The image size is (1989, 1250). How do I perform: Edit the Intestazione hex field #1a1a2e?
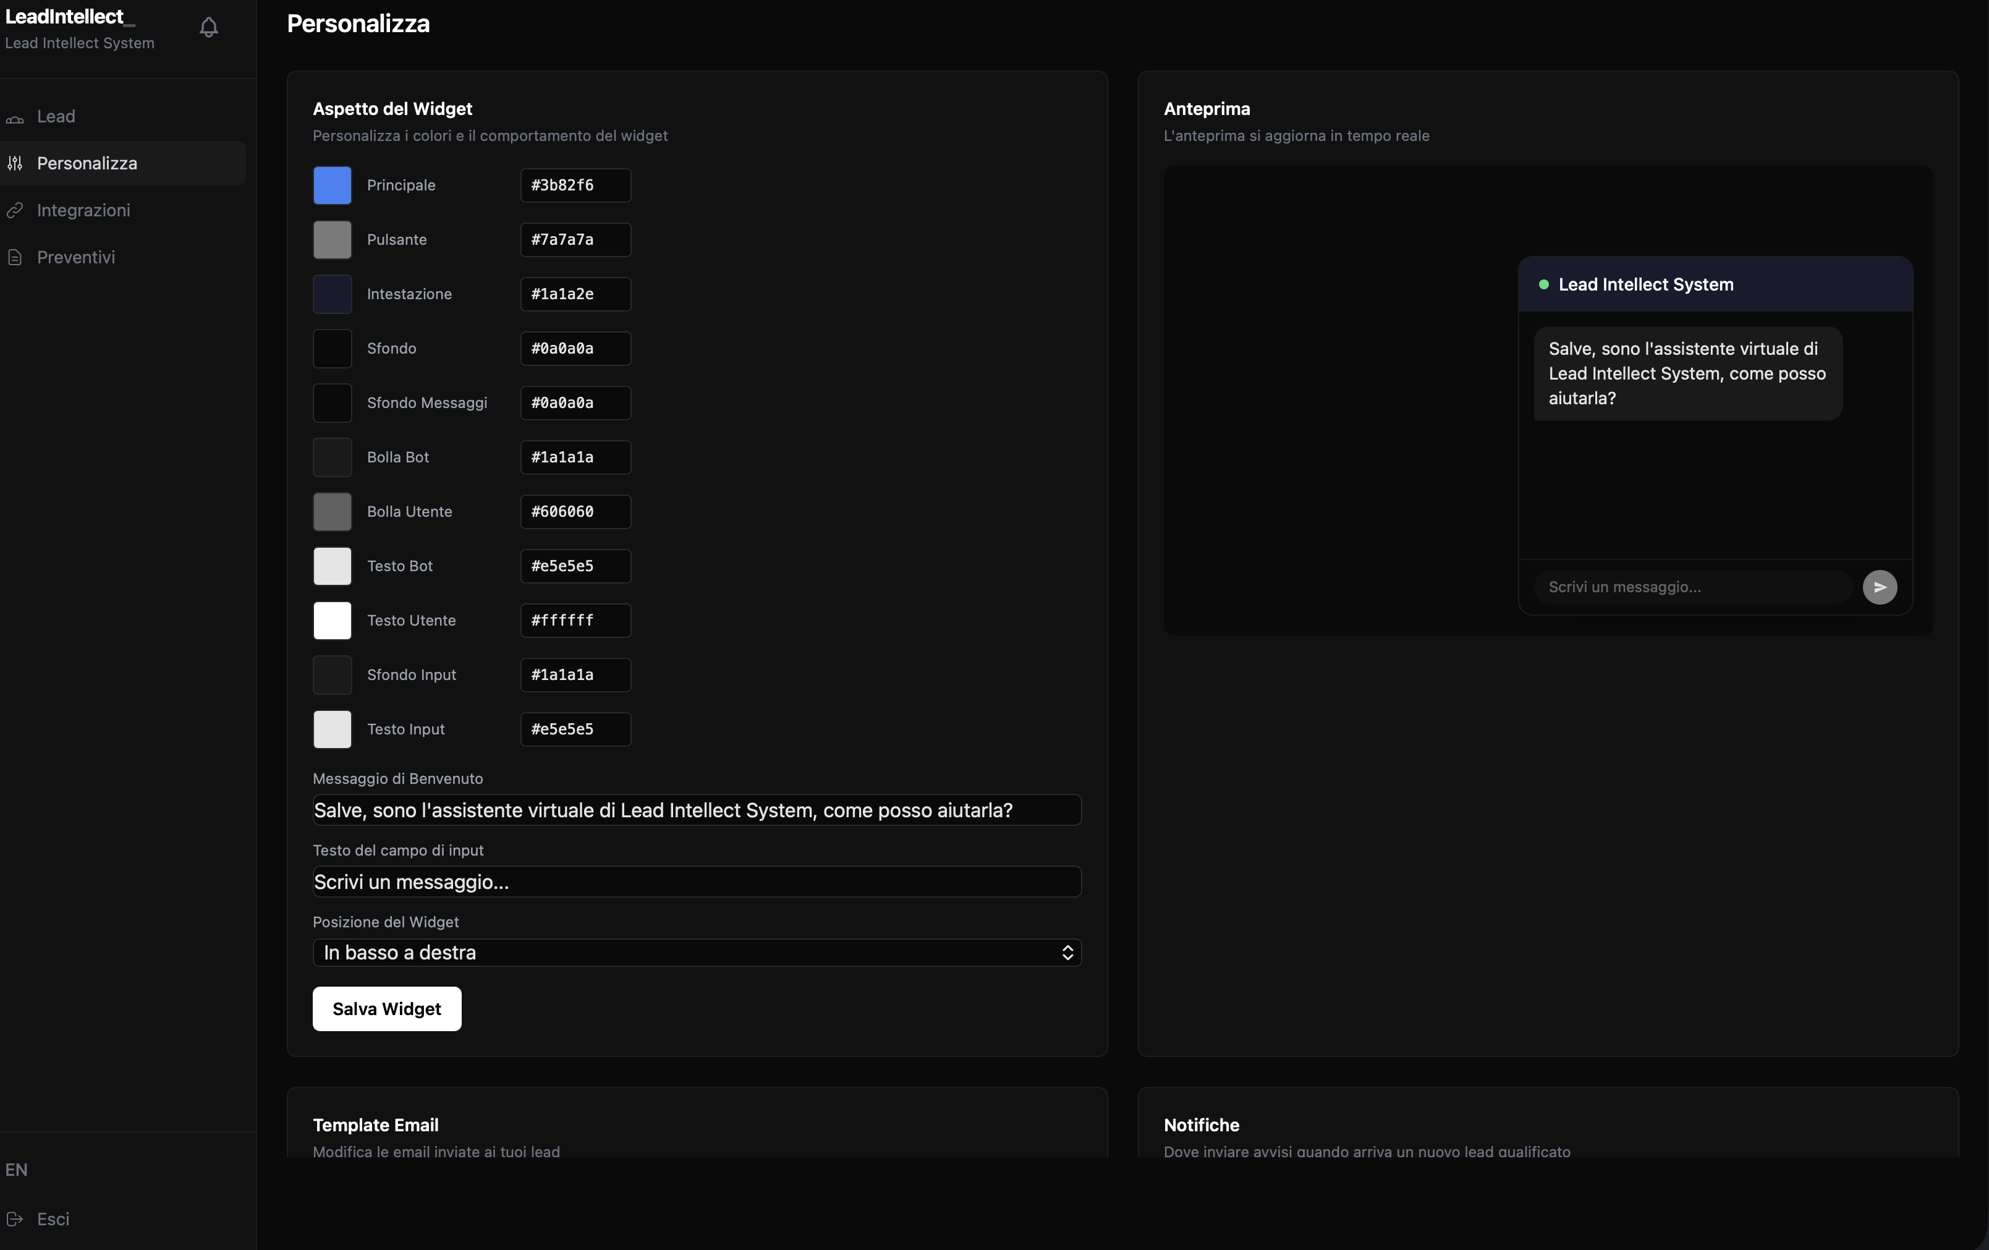pyautogui.click(x=575, y=294)
